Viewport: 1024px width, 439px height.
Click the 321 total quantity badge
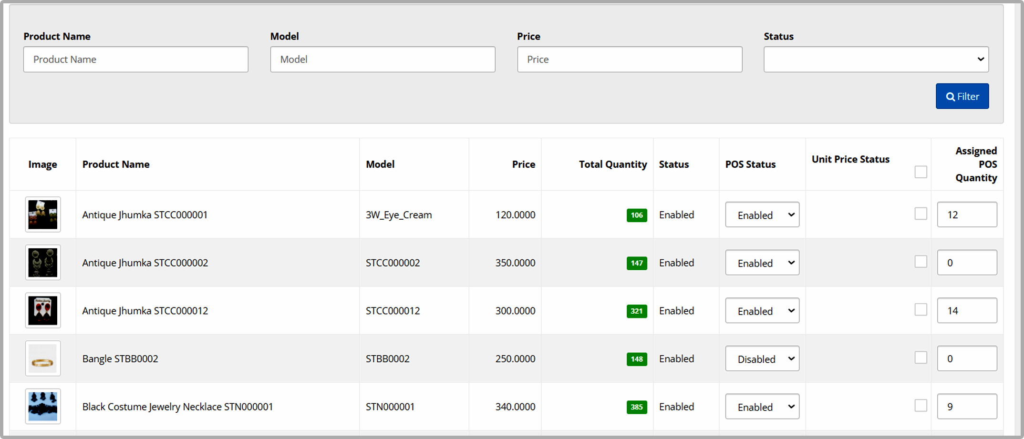[637, 311]
